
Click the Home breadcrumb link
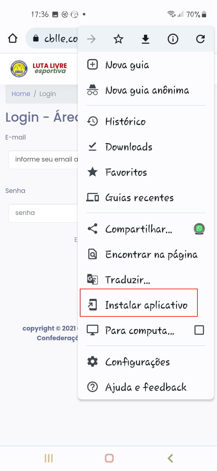click(x=21, y=94)
